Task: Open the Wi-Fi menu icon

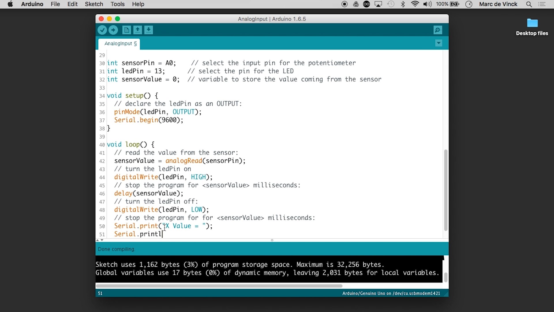Action: tap(415, 4)
